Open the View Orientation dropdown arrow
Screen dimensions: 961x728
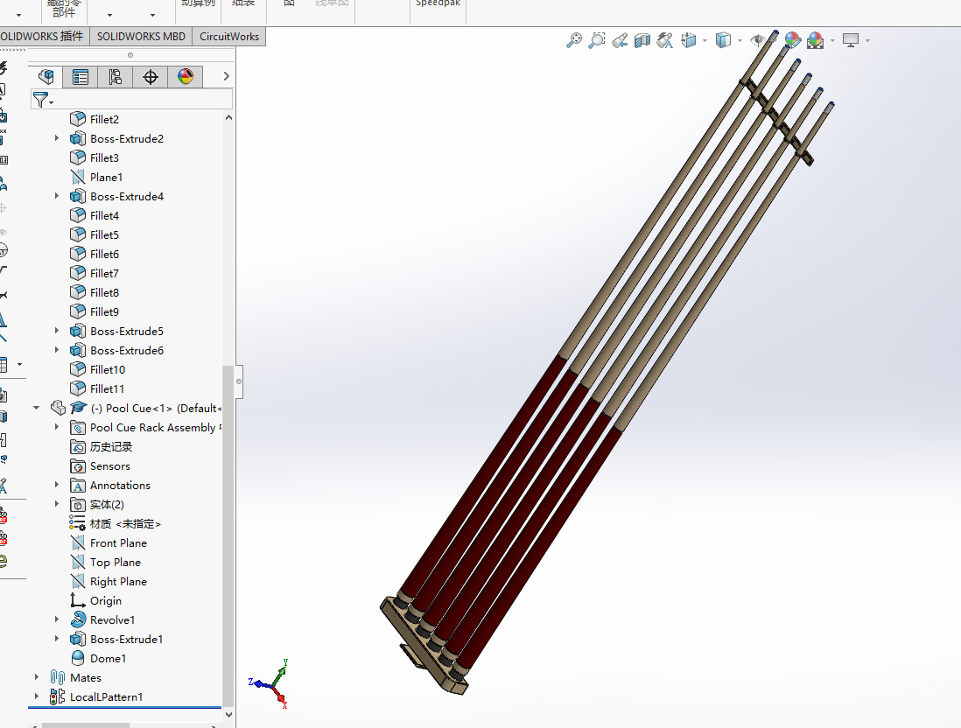pyautogui.click(x=705, y=41)
